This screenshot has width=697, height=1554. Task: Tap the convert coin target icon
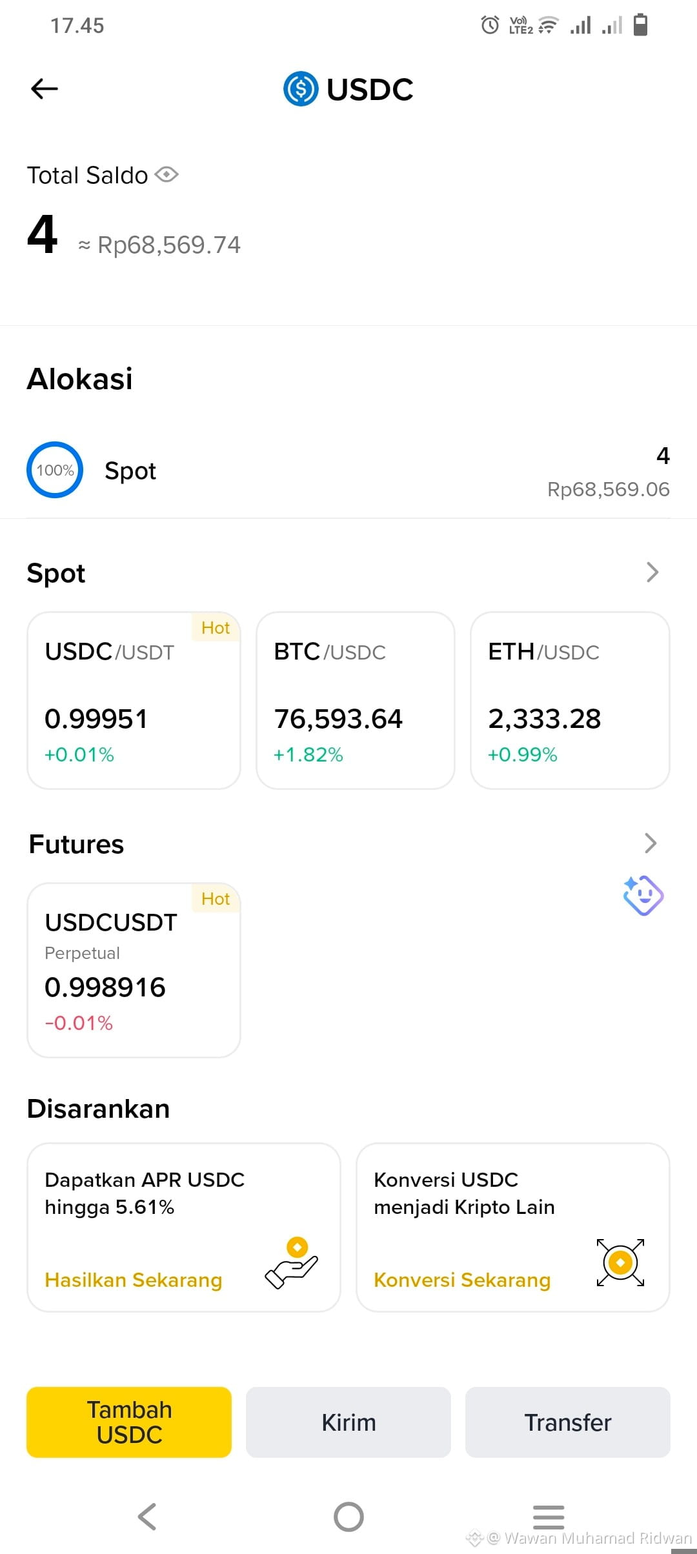tap(620, 1262)
